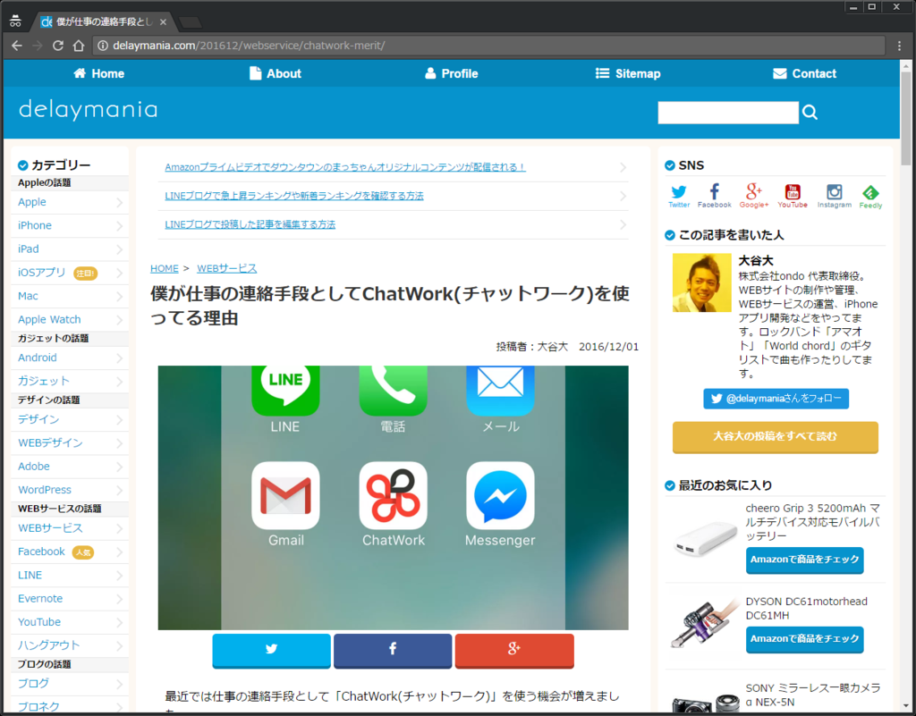Close the delaymania browser tab
Viewport: 916px width, 716px height.
point(163,22)
